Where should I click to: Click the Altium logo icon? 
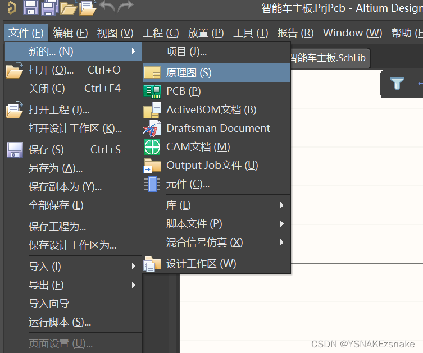pyautogui.click(x=12, y=7)
